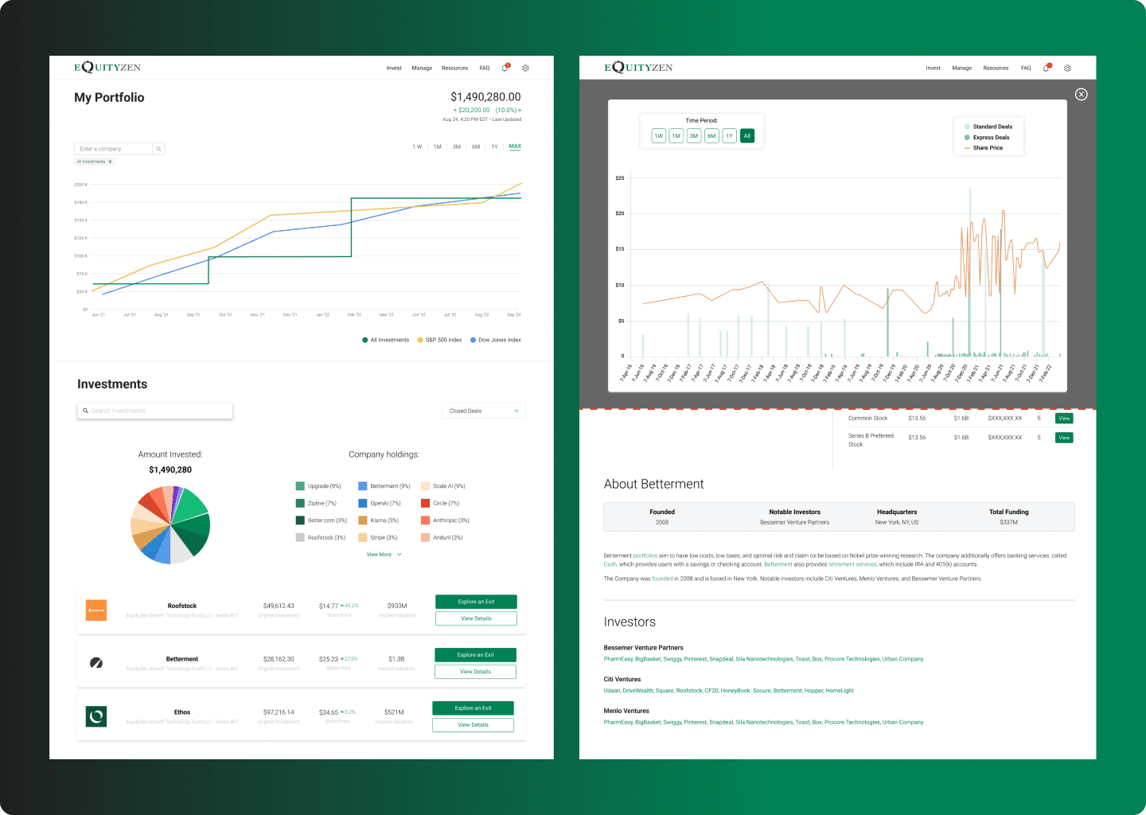Click the Betterment (9%) color swatch
Image resolution: width=1146 pixels, height=815 pixels.
coord(362,486)
